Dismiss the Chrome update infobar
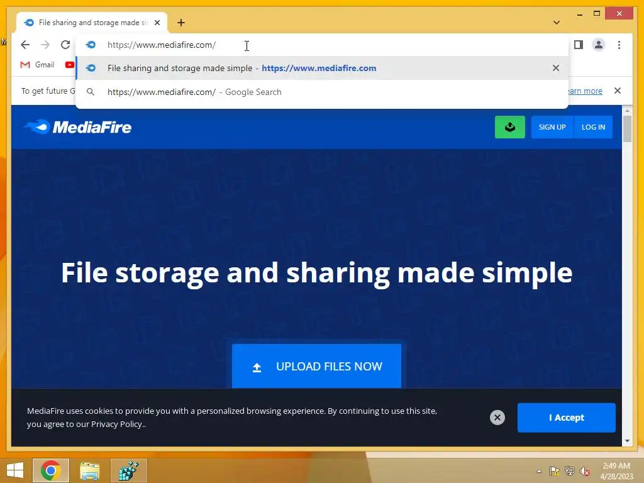Viewport: 644px width, 483px height. pos(618,91)
